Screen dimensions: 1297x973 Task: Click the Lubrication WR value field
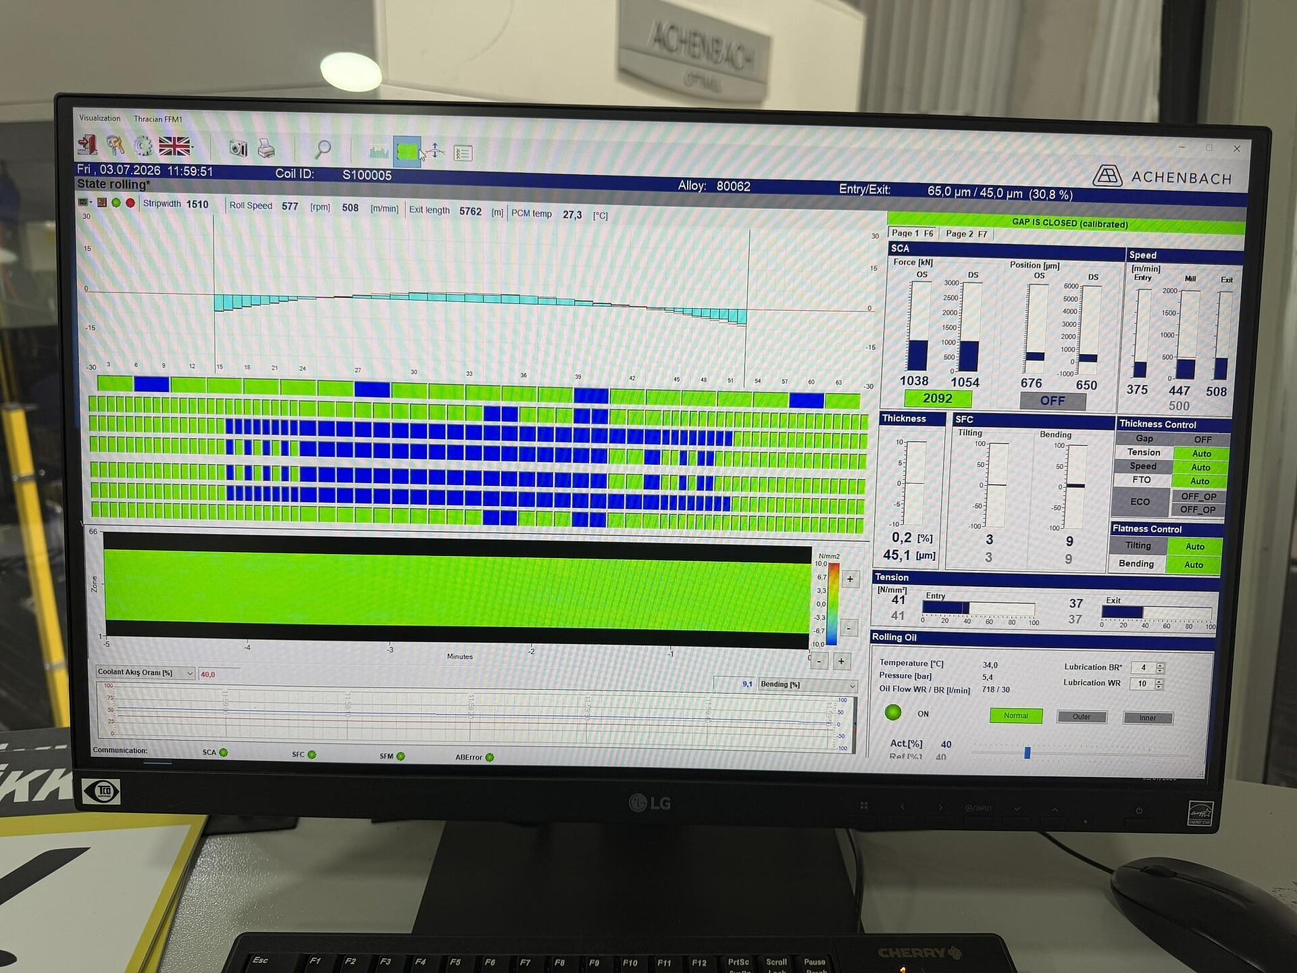[x=1142, y=684]
